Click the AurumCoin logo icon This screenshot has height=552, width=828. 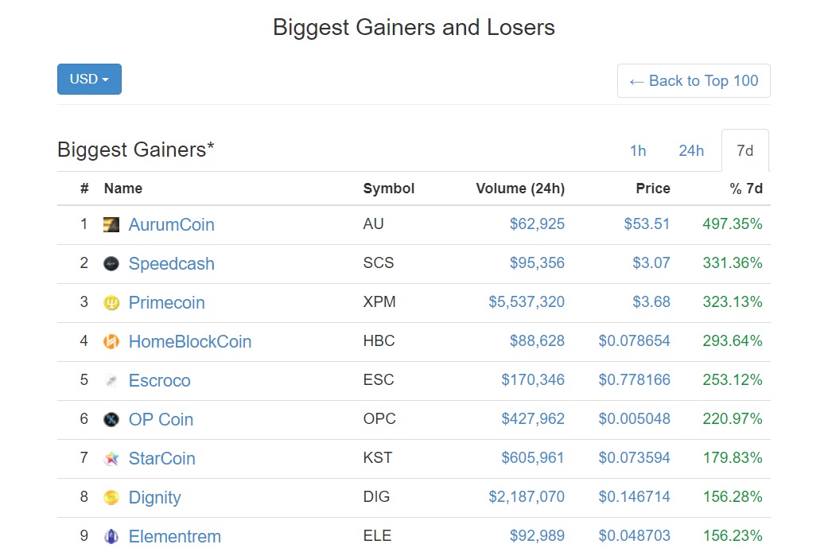pos(111,224)
